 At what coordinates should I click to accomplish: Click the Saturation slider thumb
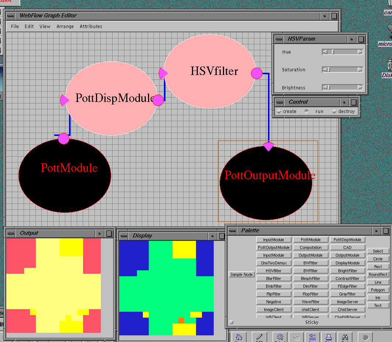click(x=329, y=69)
